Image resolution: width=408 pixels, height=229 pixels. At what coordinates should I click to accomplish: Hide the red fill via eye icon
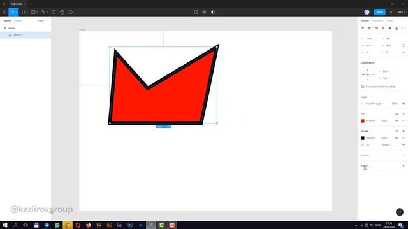(397, 121)
